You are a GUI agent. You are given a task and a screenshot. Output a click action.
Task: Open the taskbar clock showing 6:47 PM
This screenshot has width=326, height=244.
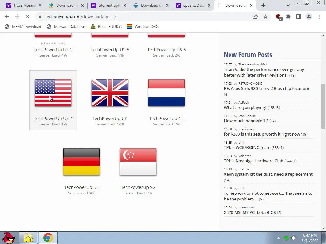tap(310, 238)
